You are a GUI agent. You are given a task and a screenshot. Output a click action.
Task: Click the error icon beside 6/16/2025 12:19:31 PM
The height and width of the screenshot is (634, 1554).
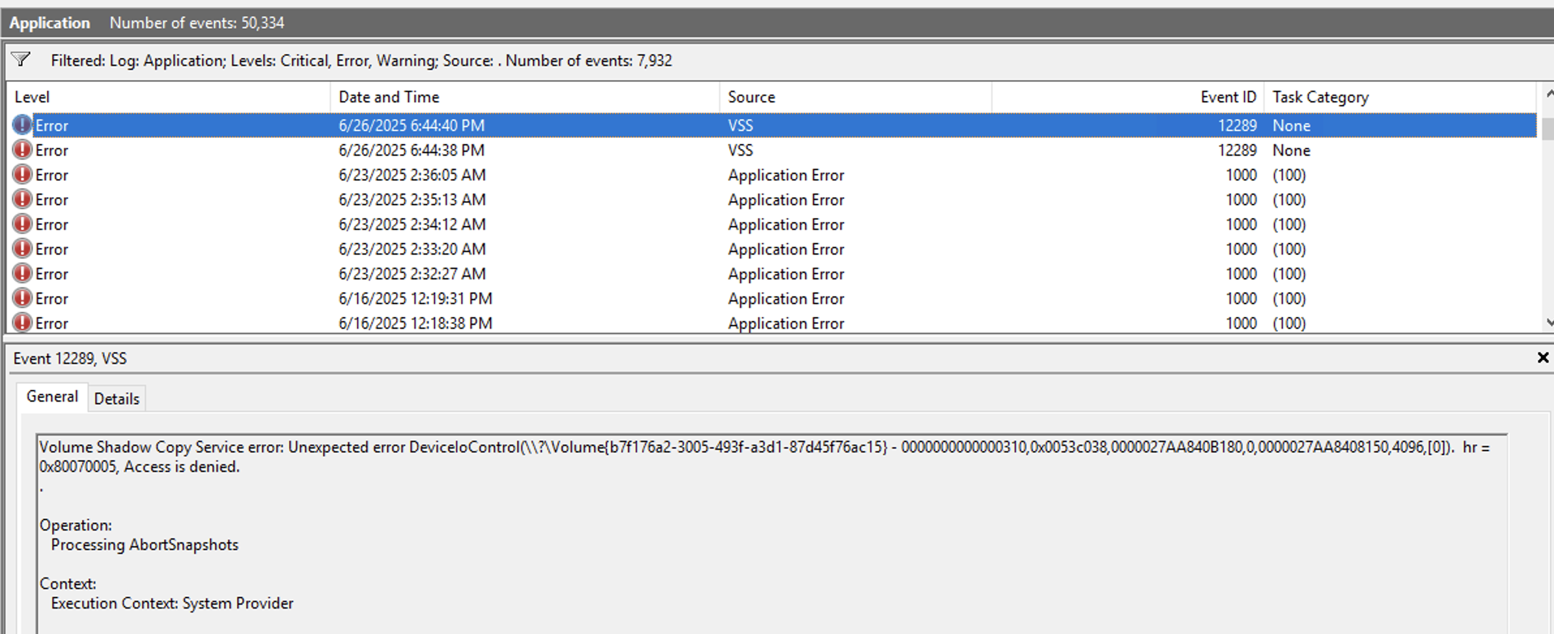coord(21,298)
